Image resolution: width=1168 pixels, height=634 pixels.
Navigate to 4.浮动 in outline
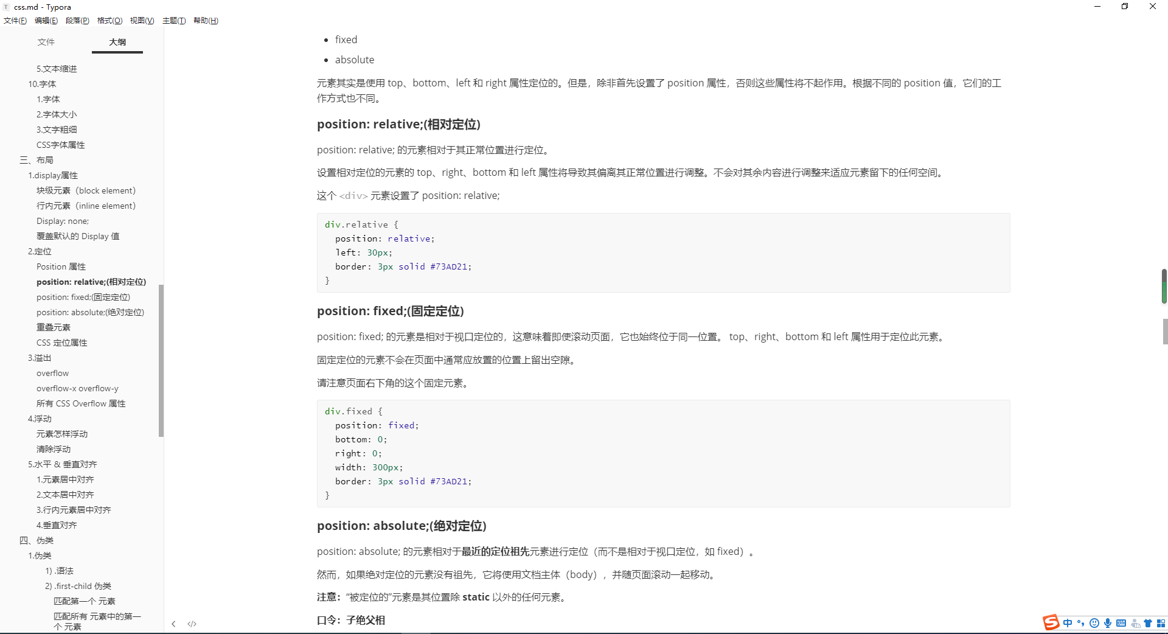pos(40,419)
